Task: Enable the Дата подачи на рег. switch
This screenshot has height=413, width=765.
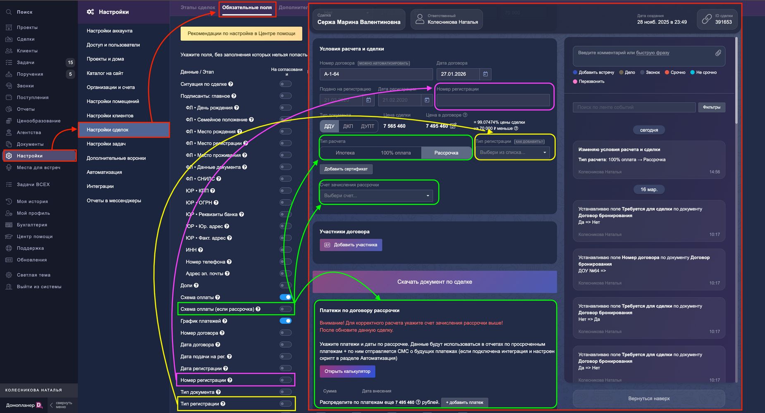Action: click(285, 356)
